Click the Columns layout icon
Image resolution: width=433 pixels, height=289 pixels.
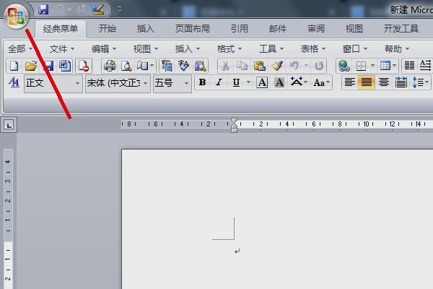point(409,66)
